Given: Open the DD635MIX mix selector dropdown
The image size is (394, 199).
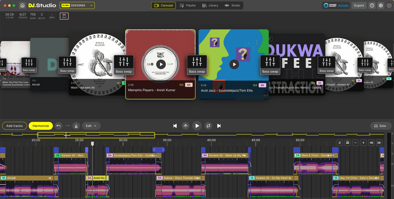Looking at the screenshot, I should pos(78,5).
